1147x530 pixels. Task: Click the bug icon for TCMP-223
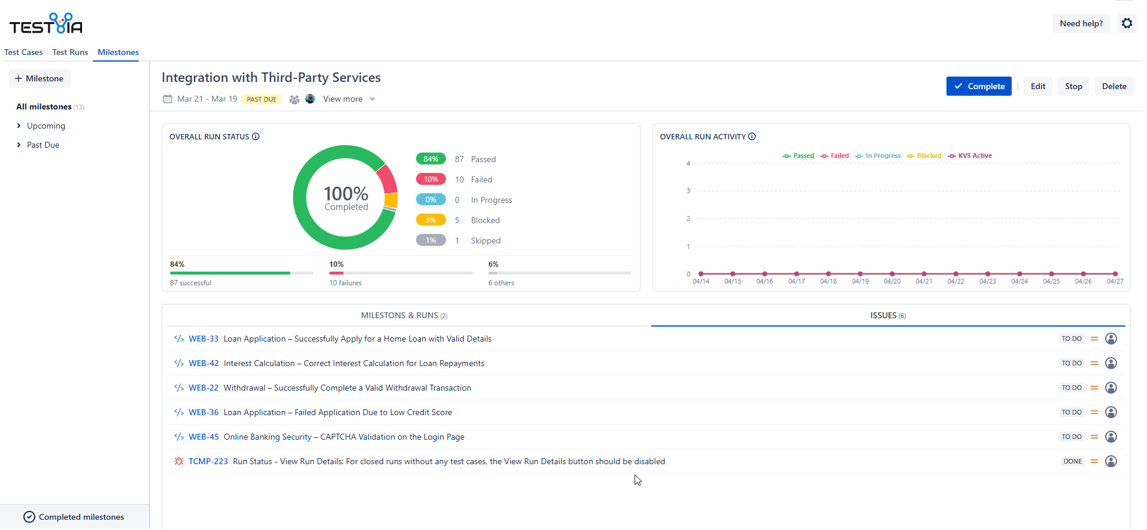(x=178, y=461)
